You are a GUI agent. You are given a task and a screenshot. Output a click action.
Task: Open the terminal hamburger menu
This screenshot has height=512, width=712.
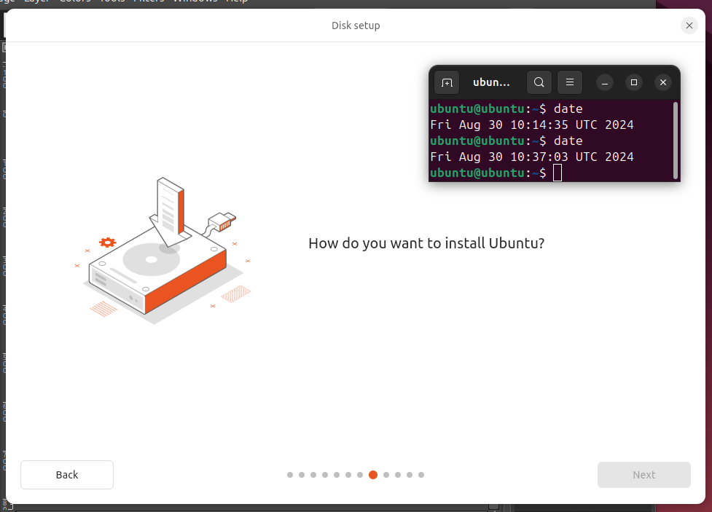pyautogui.click(x=570, y=82)
